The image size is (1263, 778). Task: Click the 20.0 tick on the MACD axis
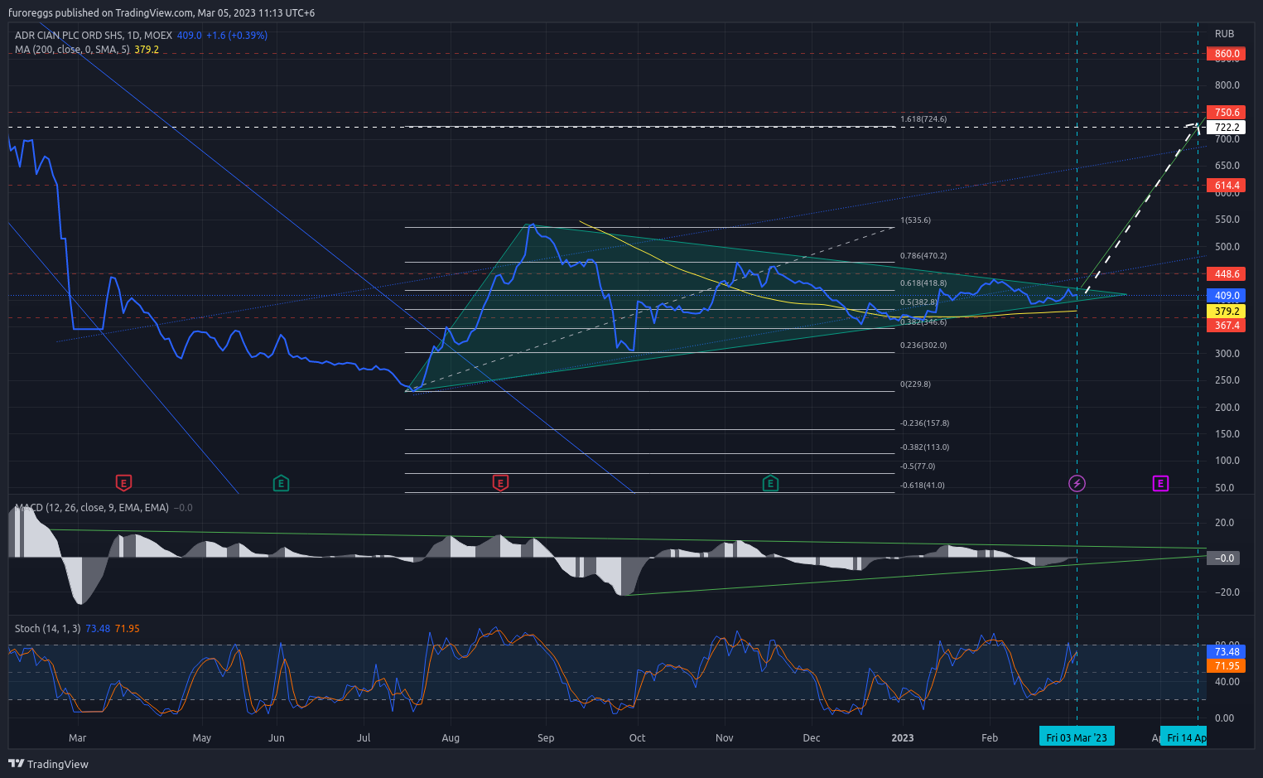click(1224, 523)
